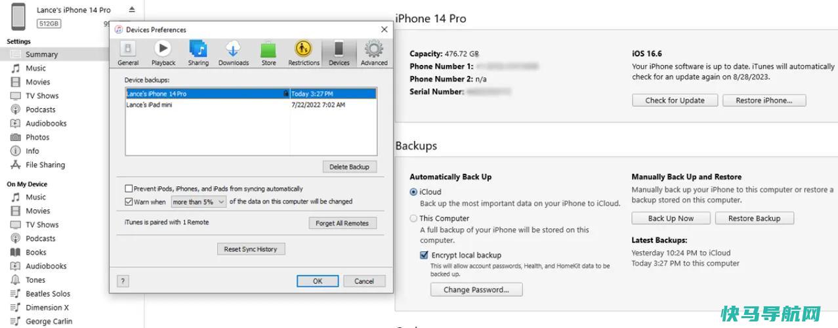Select Lance's iPad mini backup row
This screenshot has height=328, width=838.
(251, 105)
